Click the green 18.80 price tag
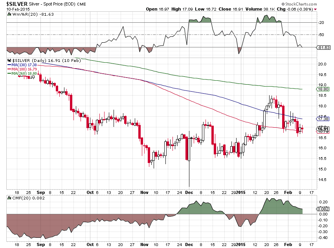 [323, 89]
